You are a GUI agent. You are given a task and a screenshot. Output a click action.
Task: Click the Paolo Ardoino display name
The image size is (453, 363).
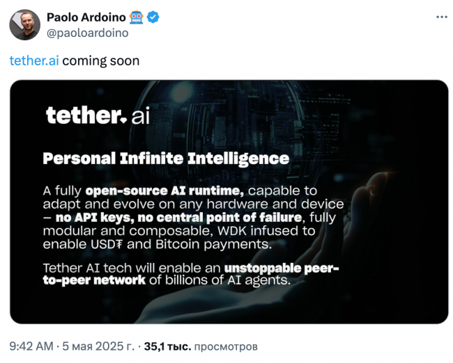(x=86, y=17)
